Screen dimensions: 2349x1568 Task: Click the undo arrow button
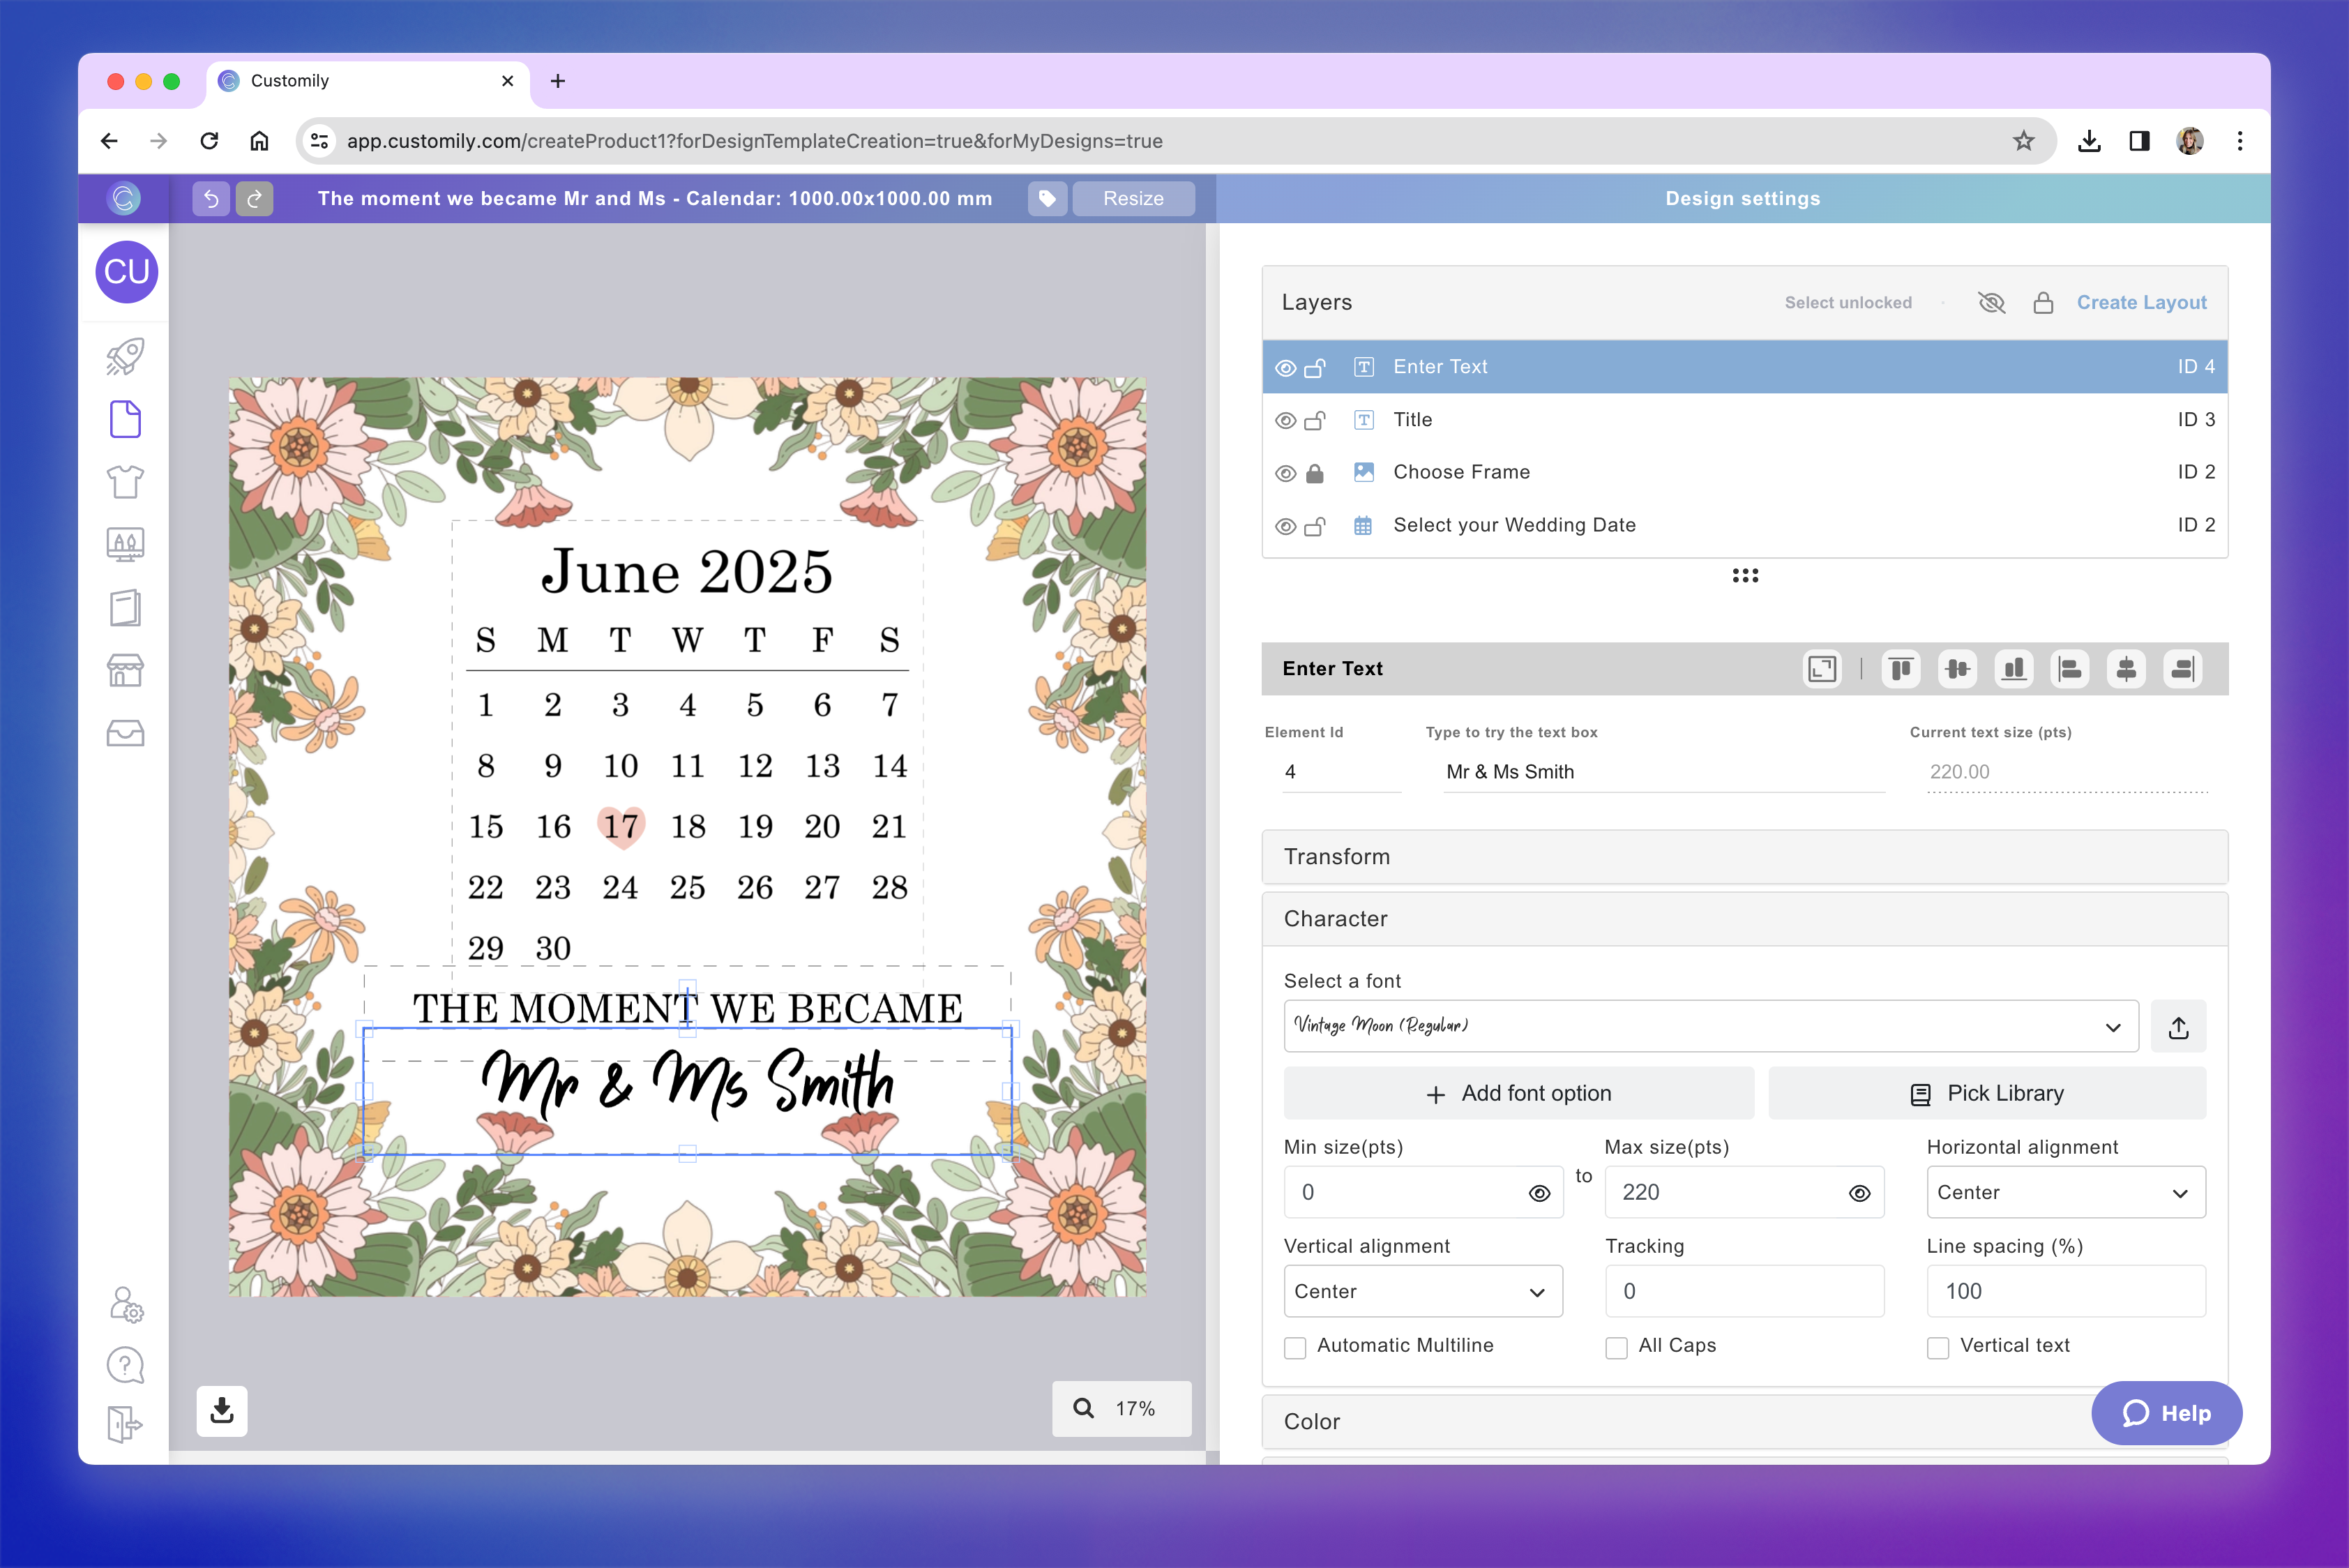click(x=211, y=198)
